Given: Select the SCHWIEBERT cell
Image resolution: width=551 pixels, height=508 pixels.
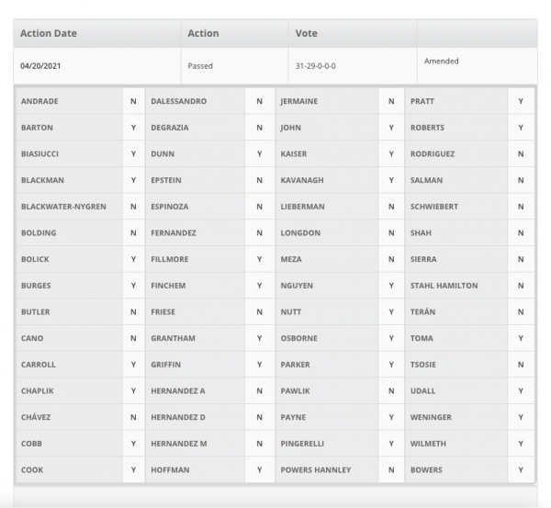Looking at the screenshot, I should (x=456, y=207).
